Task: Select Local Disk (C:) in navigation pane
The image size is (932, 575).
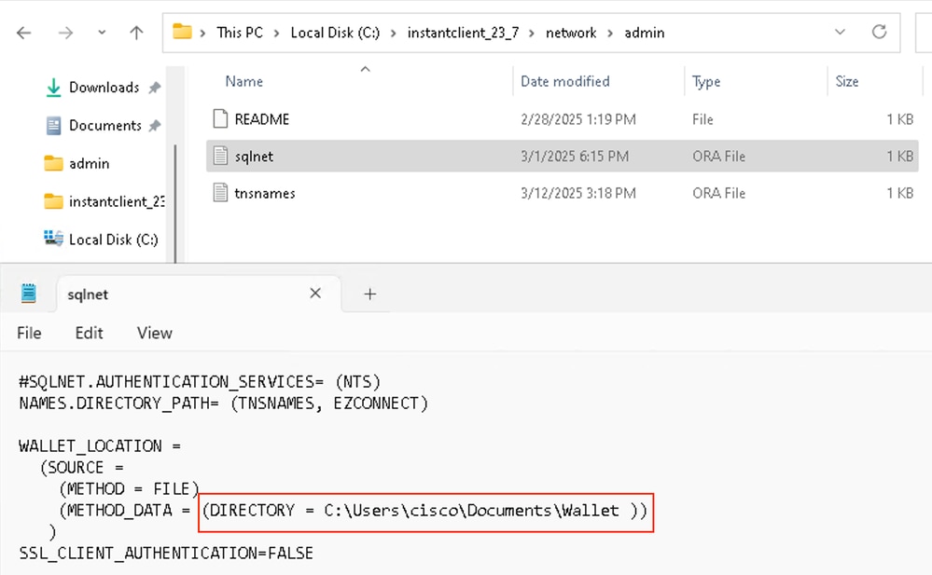Action: (114, 240)
